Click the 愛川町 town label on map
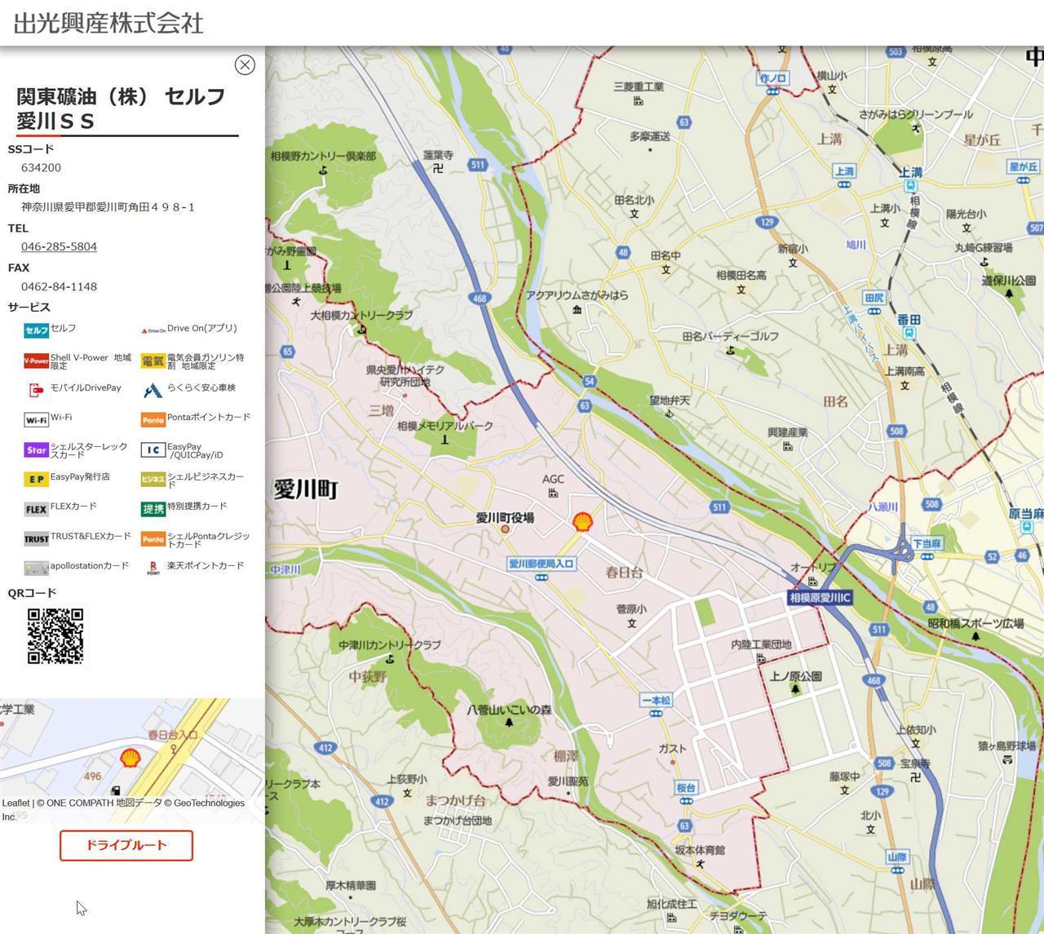The image size is (1044, 934). click(x=306, y=489)
